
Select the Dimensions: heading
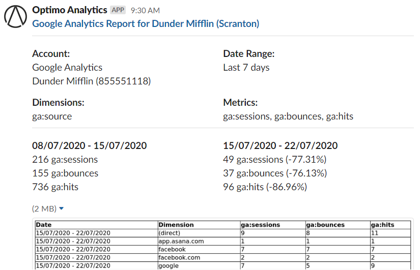click(58, 102)
